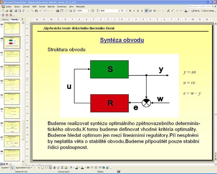Expand the Undo history dropdown arrow
Viewport: 217px width, 174px height.
(x=48, y=11)
